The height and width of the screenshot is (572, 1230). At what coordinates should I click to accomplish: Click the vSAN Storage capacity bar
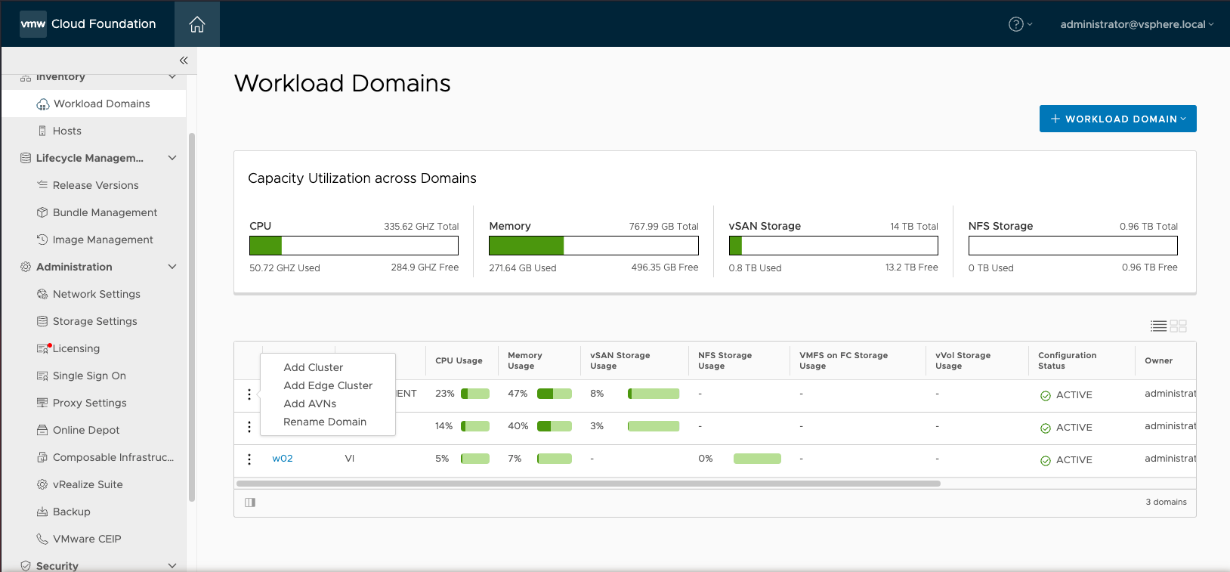tap(833, 246)
